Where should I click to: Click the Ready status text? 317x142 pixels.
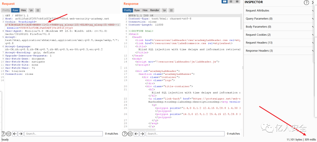coord(5,139)
